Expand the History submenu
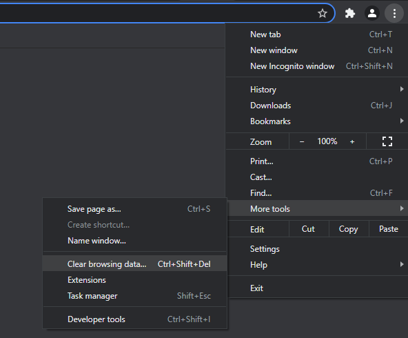Screen dimensions: 408x338 [316, 89]
